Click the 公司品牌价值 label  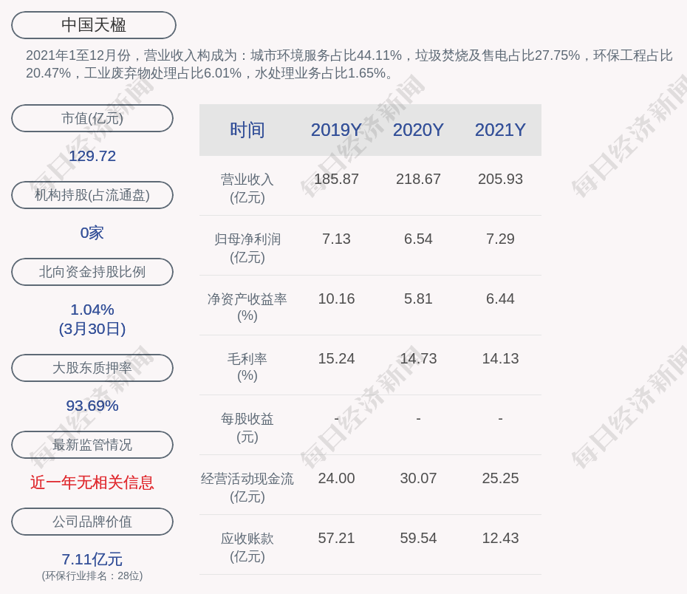(92, 522)
